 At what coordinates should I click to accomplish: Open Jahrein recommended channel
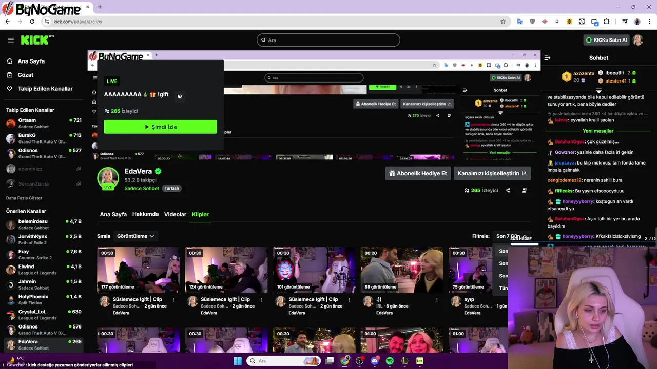[44, 284]
